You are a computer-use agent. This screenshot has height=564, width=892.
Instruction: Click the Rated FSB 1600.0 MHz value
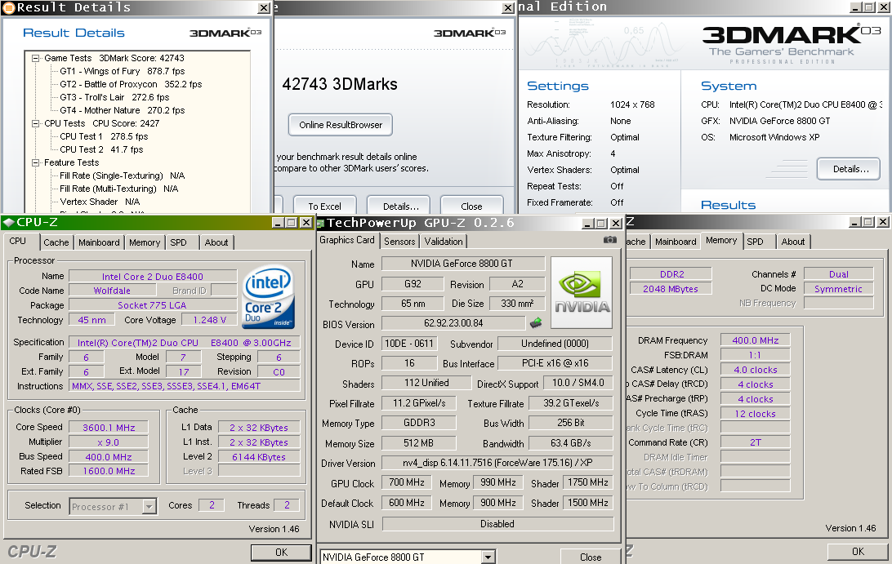pos(109,471)
